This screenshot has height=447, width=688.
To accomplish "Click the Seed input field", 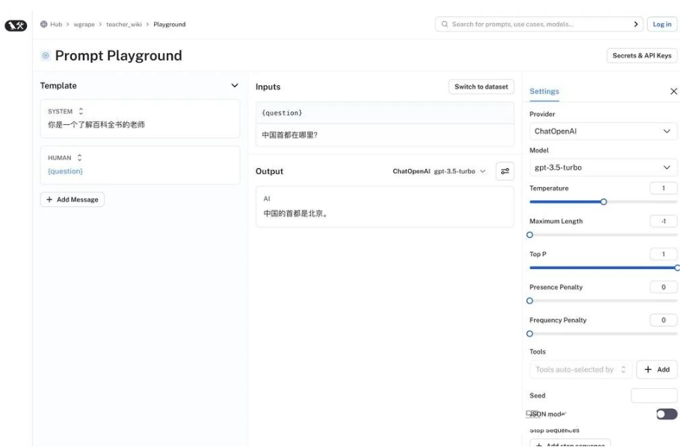I will tap(654, 395).
